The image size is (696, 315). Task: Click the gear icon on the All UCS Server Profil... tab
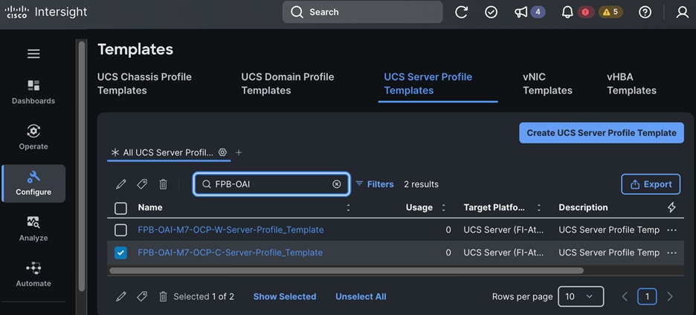click(x=222, y=152)
